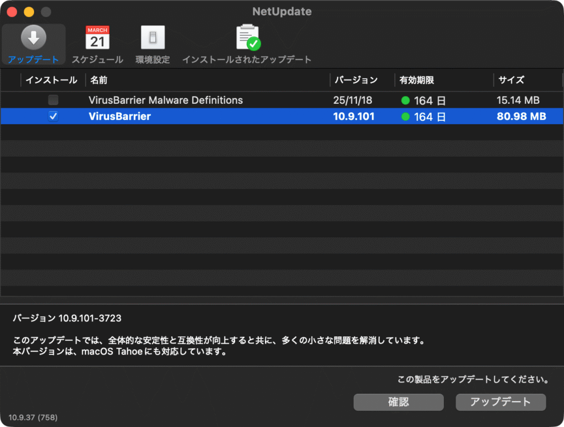564x427 pixels.
Task: Sort by サイズ column header
Action: (x=511, y=80)
